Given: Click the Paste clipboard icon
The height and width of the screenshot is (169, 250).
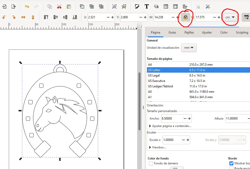Looking at the screenshot, I should pos(69,6).
